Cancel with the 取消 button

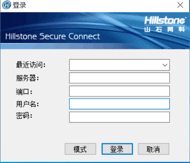[154, 149]
